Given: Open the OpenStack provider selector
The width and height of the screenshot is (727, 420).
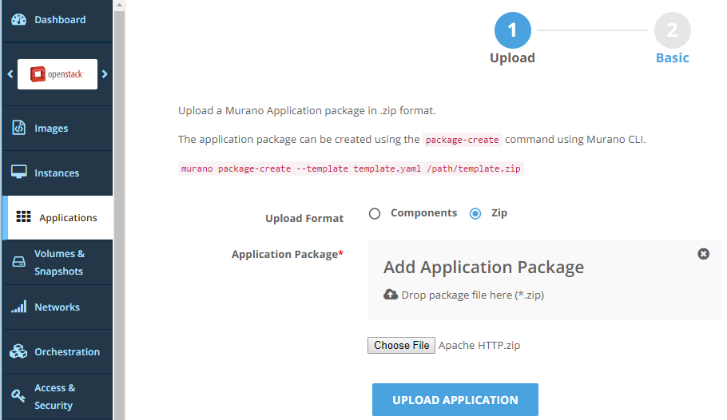Looking at the screenshot, I should click(x=58, y=74).
